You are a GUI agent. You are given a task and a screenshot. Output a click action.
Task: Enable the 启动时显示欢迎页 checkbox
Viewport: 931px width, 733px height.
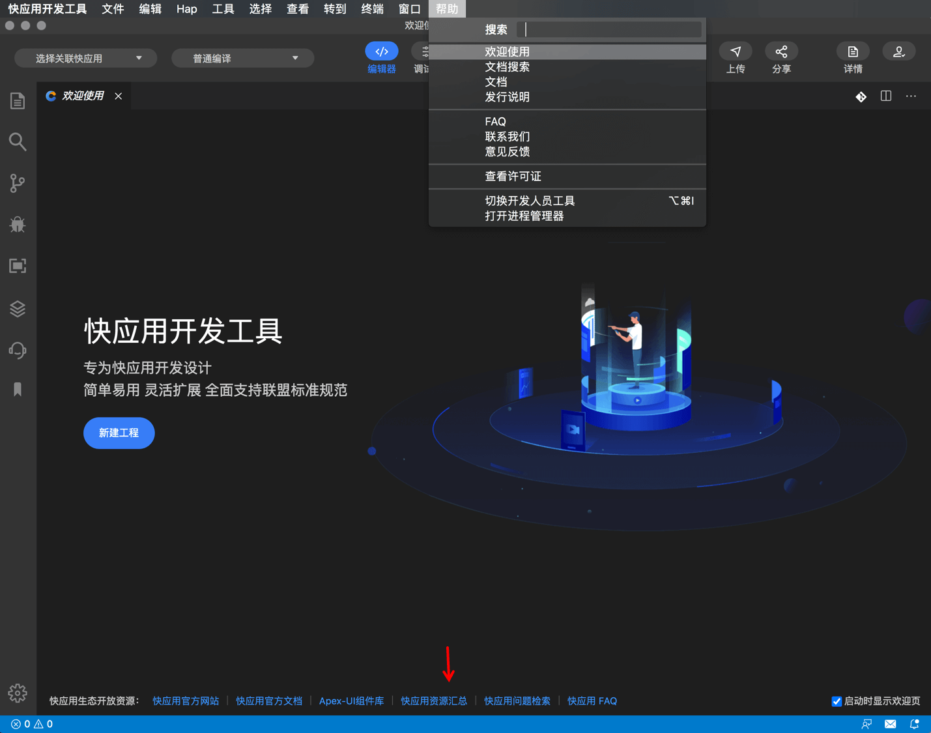tap(837, 701)
